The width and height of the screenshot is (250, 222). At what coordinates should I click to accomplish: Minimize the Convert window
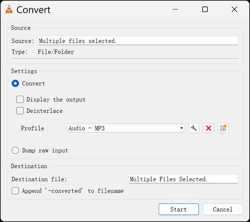pyautogui.click(x=175, y=10)
